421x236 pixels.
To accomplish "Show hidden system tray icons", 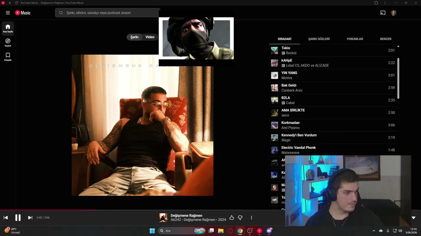I will [374, 231].
